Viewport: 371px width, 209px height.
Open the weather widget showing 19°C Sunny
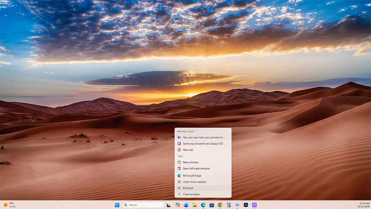pos(10,205)
